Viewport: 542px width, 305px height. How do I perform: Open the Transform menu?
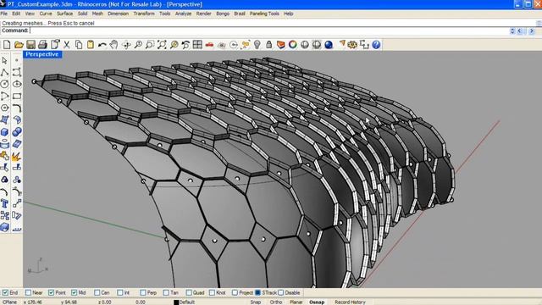144,14
